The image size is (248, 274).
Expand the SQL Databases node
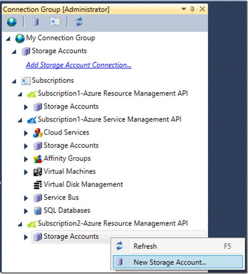click(26, 211)
